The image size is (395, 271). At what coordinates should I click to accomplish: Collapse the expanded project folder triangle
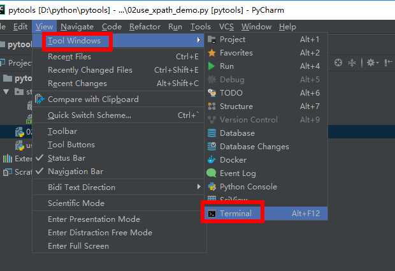pos(6,92)
